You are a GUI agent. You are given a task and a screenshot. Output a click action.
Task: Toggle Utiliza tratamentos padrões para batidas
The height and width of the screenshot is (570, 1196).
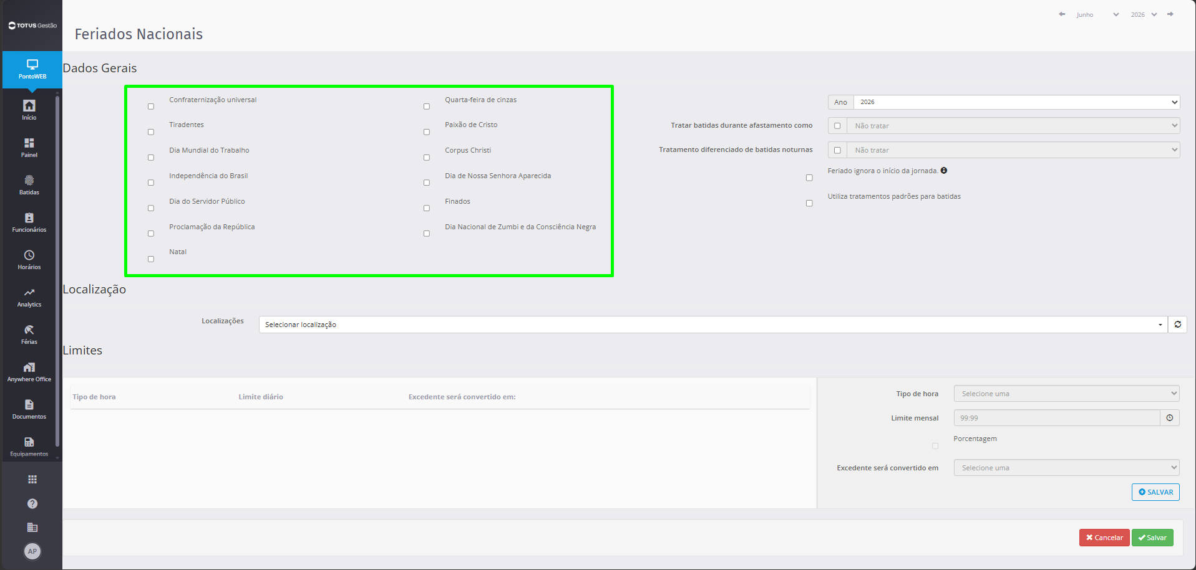[x=809, y=203]
